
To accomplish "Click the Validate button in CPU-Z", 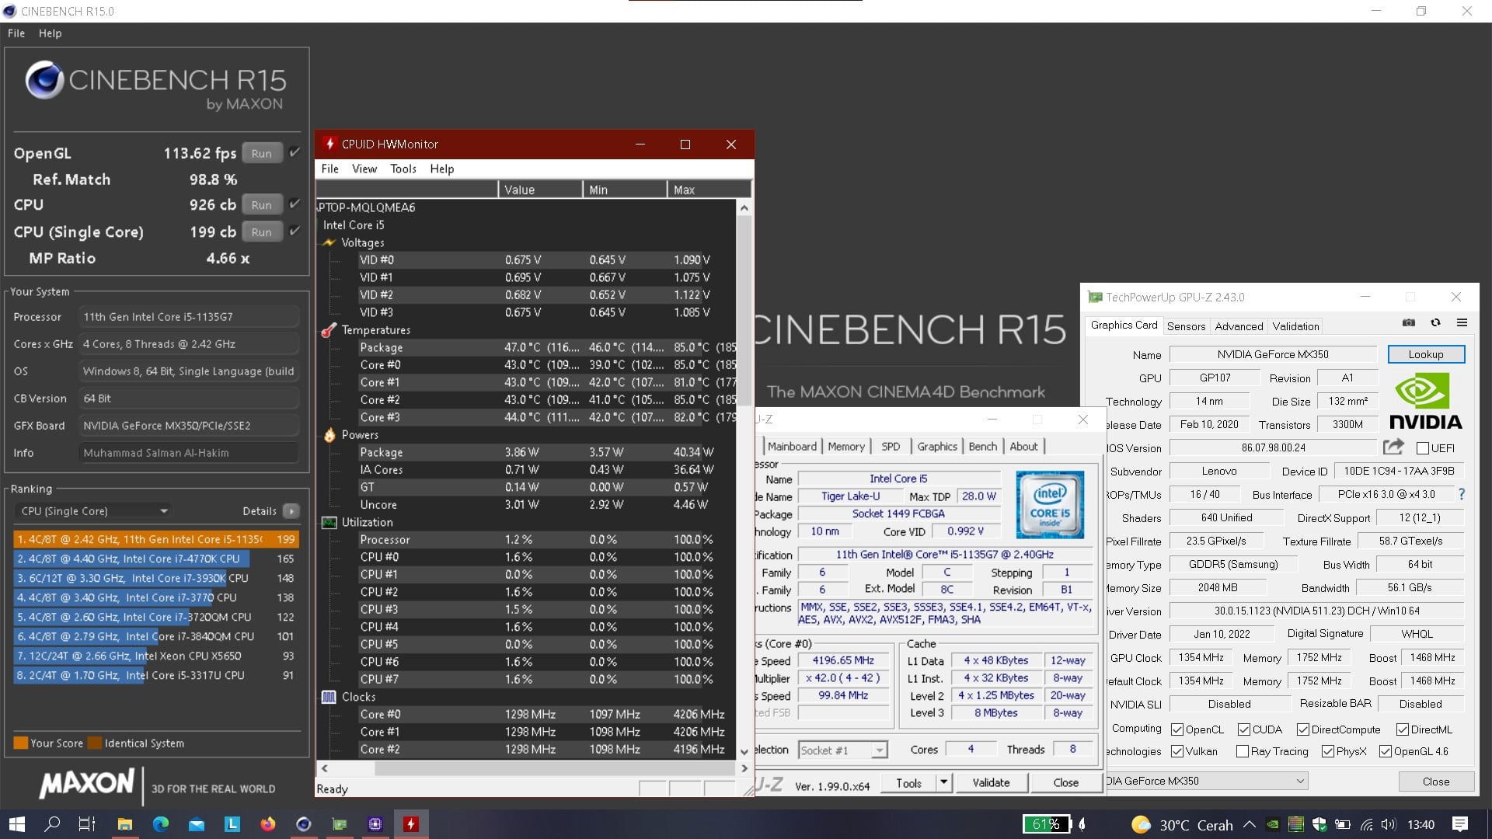I will coord(991,782).
